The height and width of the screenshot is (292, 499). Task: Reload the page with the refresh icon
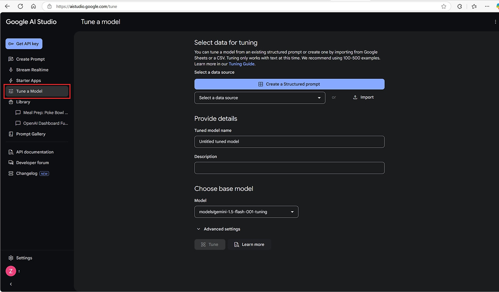coord(20,6)
